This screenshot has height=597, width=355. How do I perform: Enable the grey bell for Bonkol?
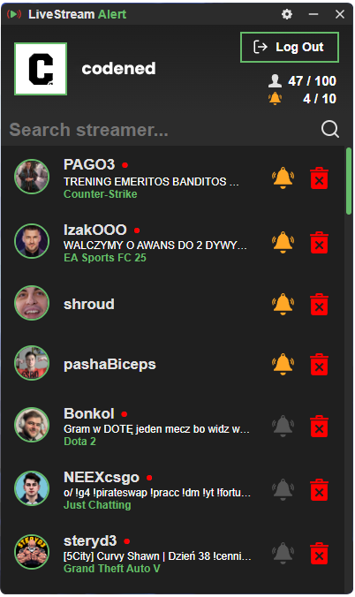[x=283, y=426]
